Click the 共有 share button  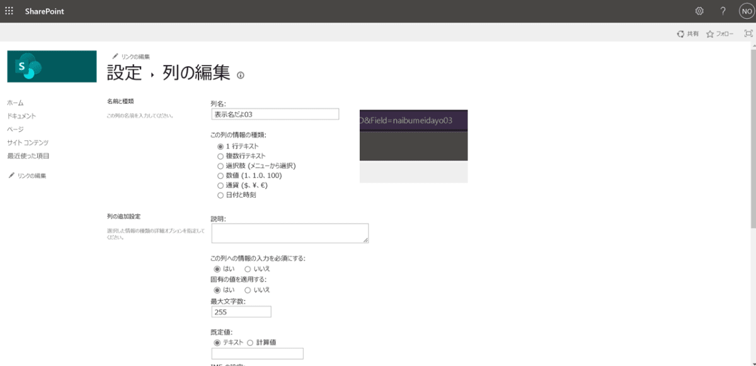click(x=687, y=33)
